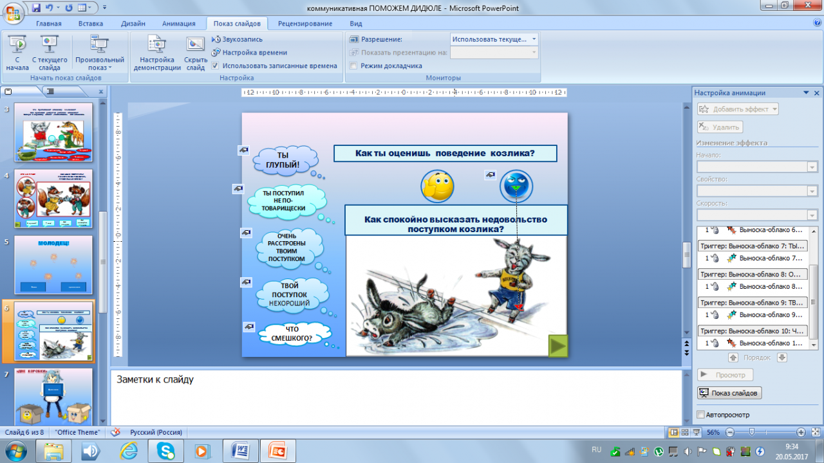Click the green arrow action button on slide

pyautogui.click(x=557, y=346)
